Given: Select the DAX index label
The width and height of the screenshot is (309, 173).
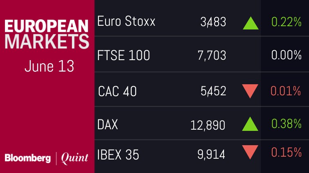Looking at the screenshot, I should 108,124.
